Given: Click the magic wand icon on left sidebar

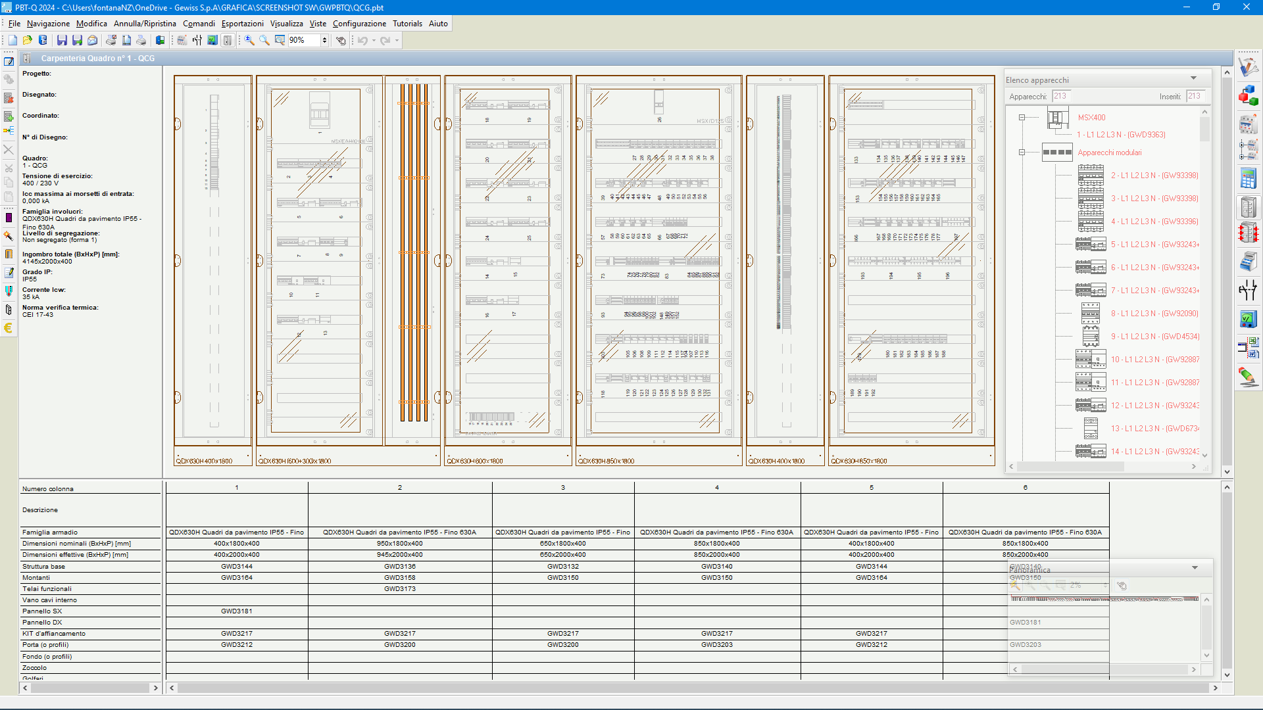Looking at the screenshot, I should pos(9,235).
